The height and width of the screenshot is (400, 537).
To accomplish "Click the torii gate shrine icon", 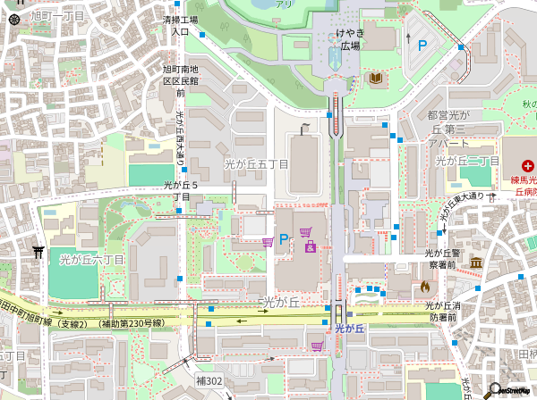I will [38, 253].
